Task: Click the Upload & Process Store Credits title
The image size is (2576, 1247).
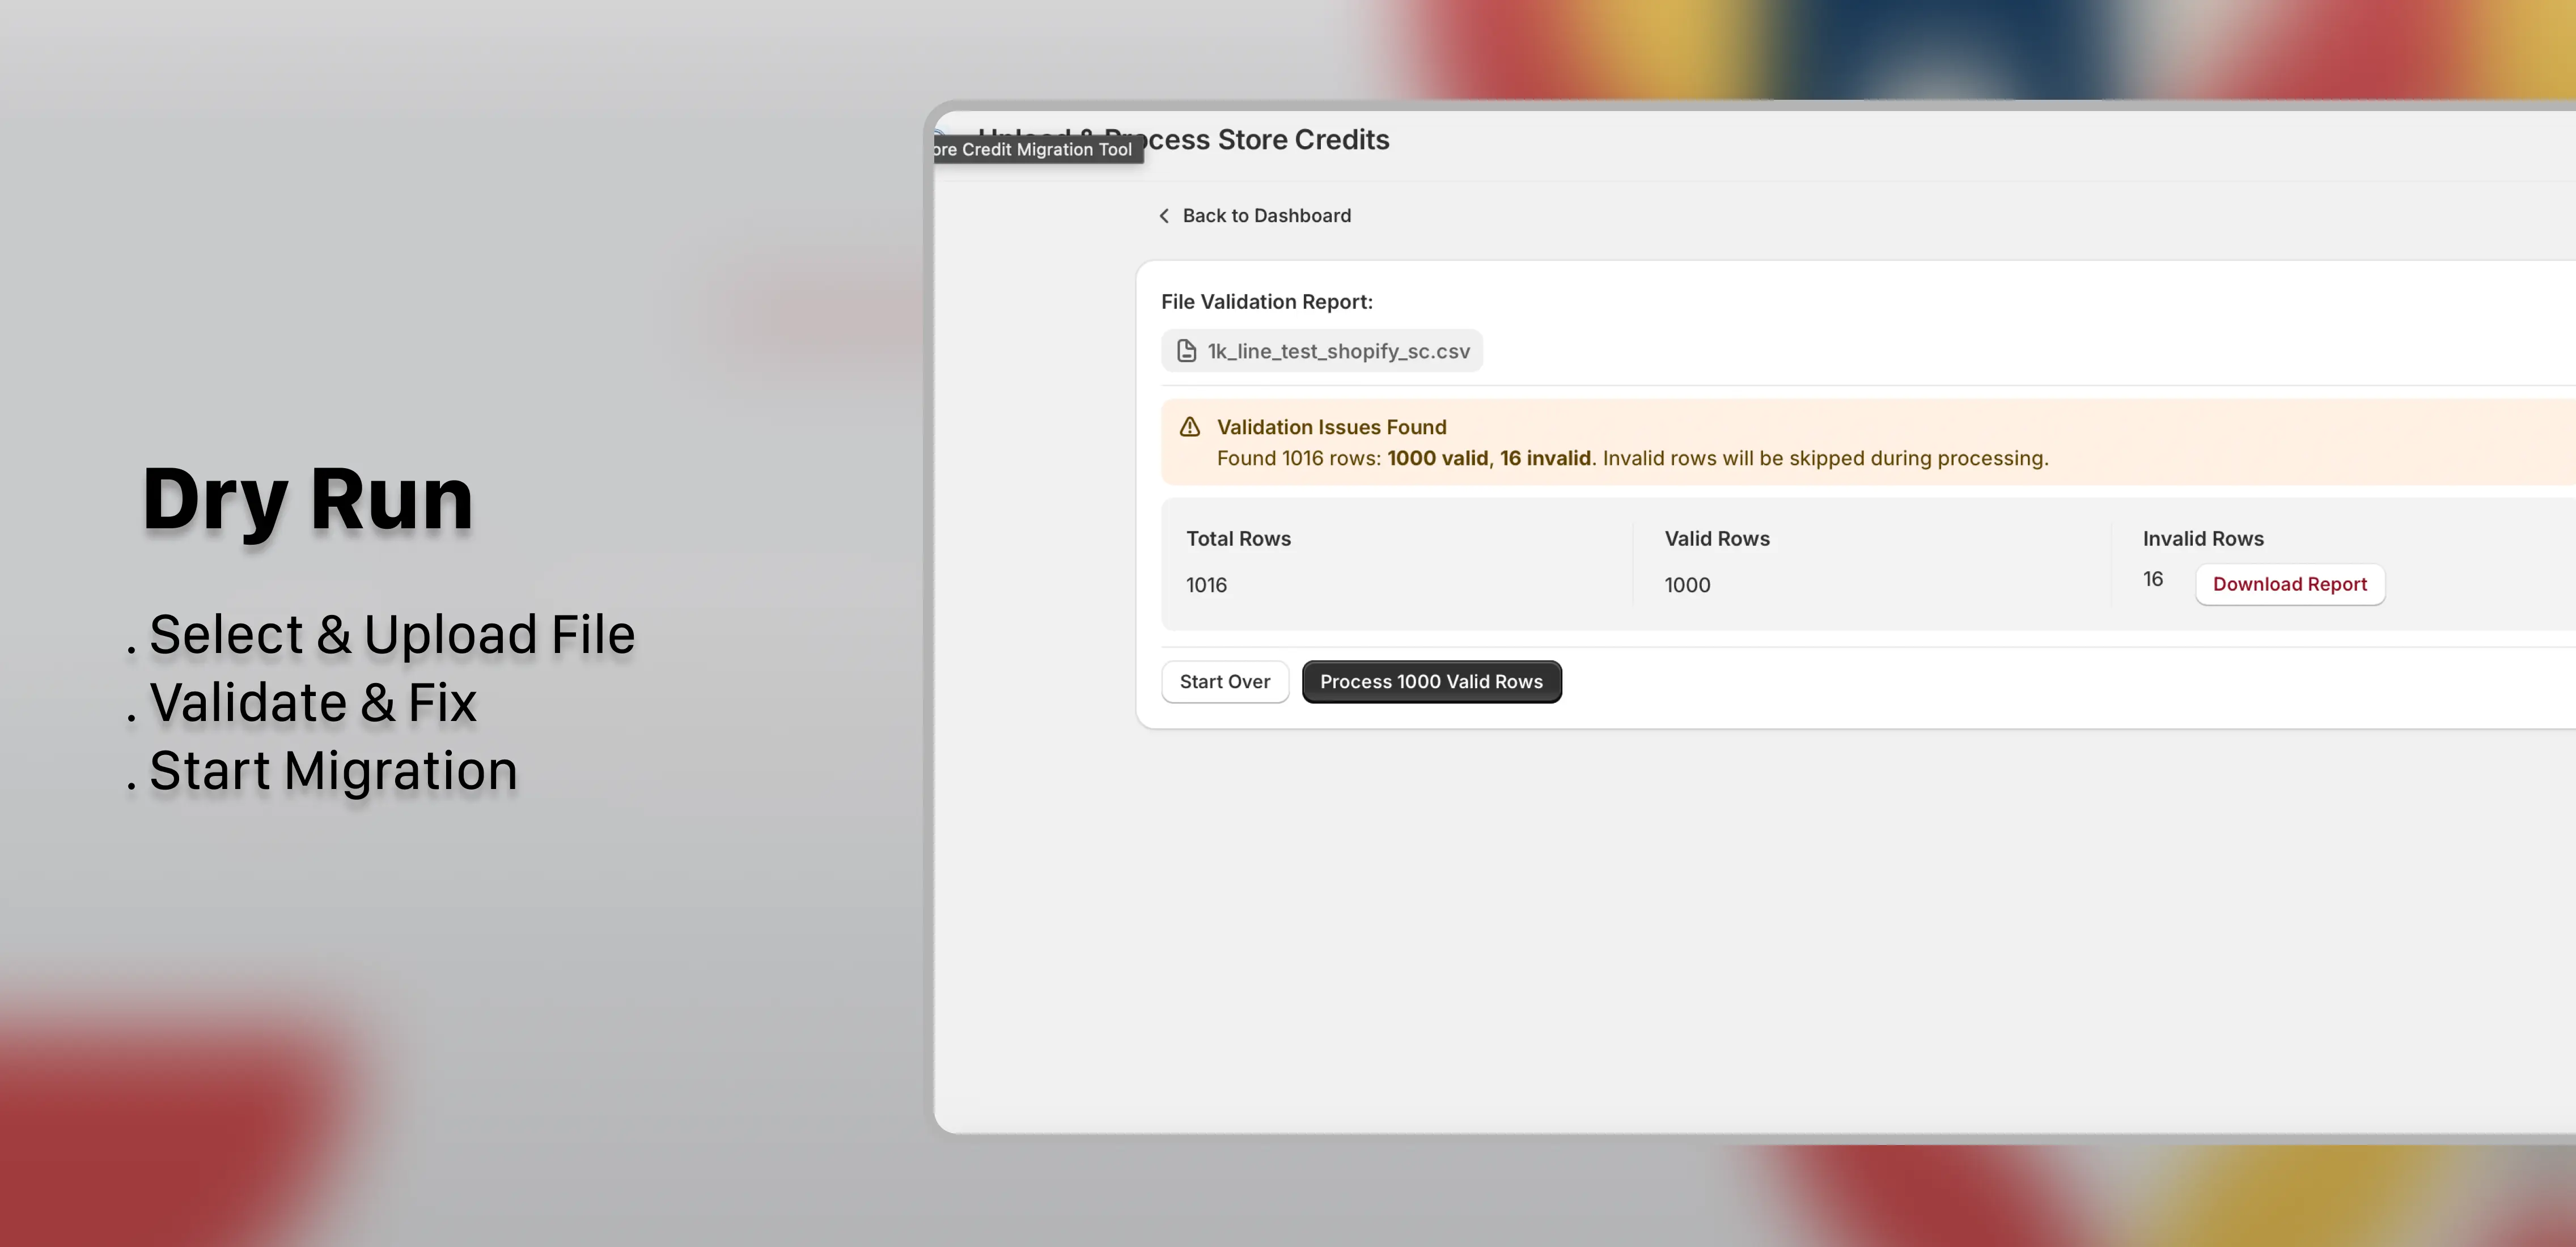Action: (x=1185, y=139)
